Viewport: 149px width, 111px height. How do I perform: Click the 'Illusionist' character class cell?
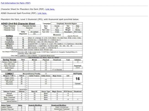point(29,28)
